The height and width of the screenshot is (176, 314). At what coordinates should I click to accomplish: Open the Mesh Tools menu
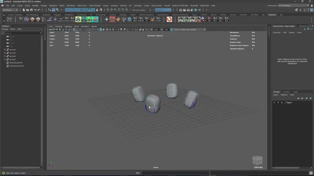point(82,5)
